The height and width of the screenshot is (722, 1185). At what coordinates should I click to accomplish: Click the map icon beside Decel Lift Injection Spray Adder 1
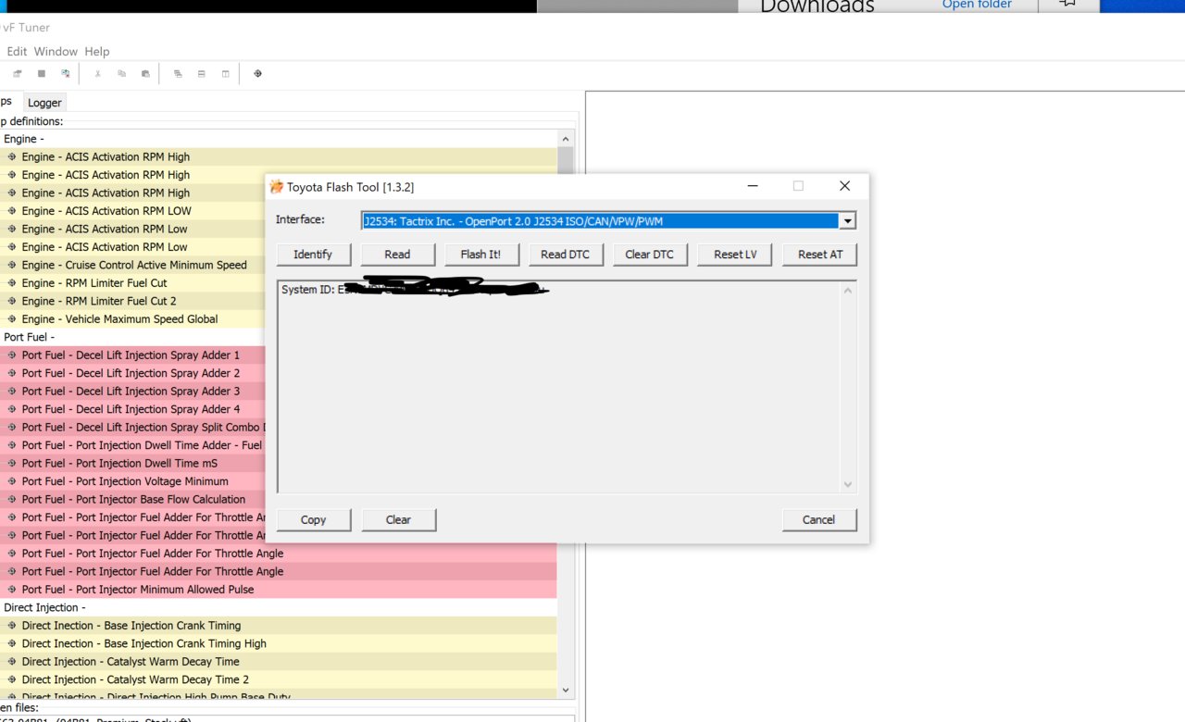[12, 355]
